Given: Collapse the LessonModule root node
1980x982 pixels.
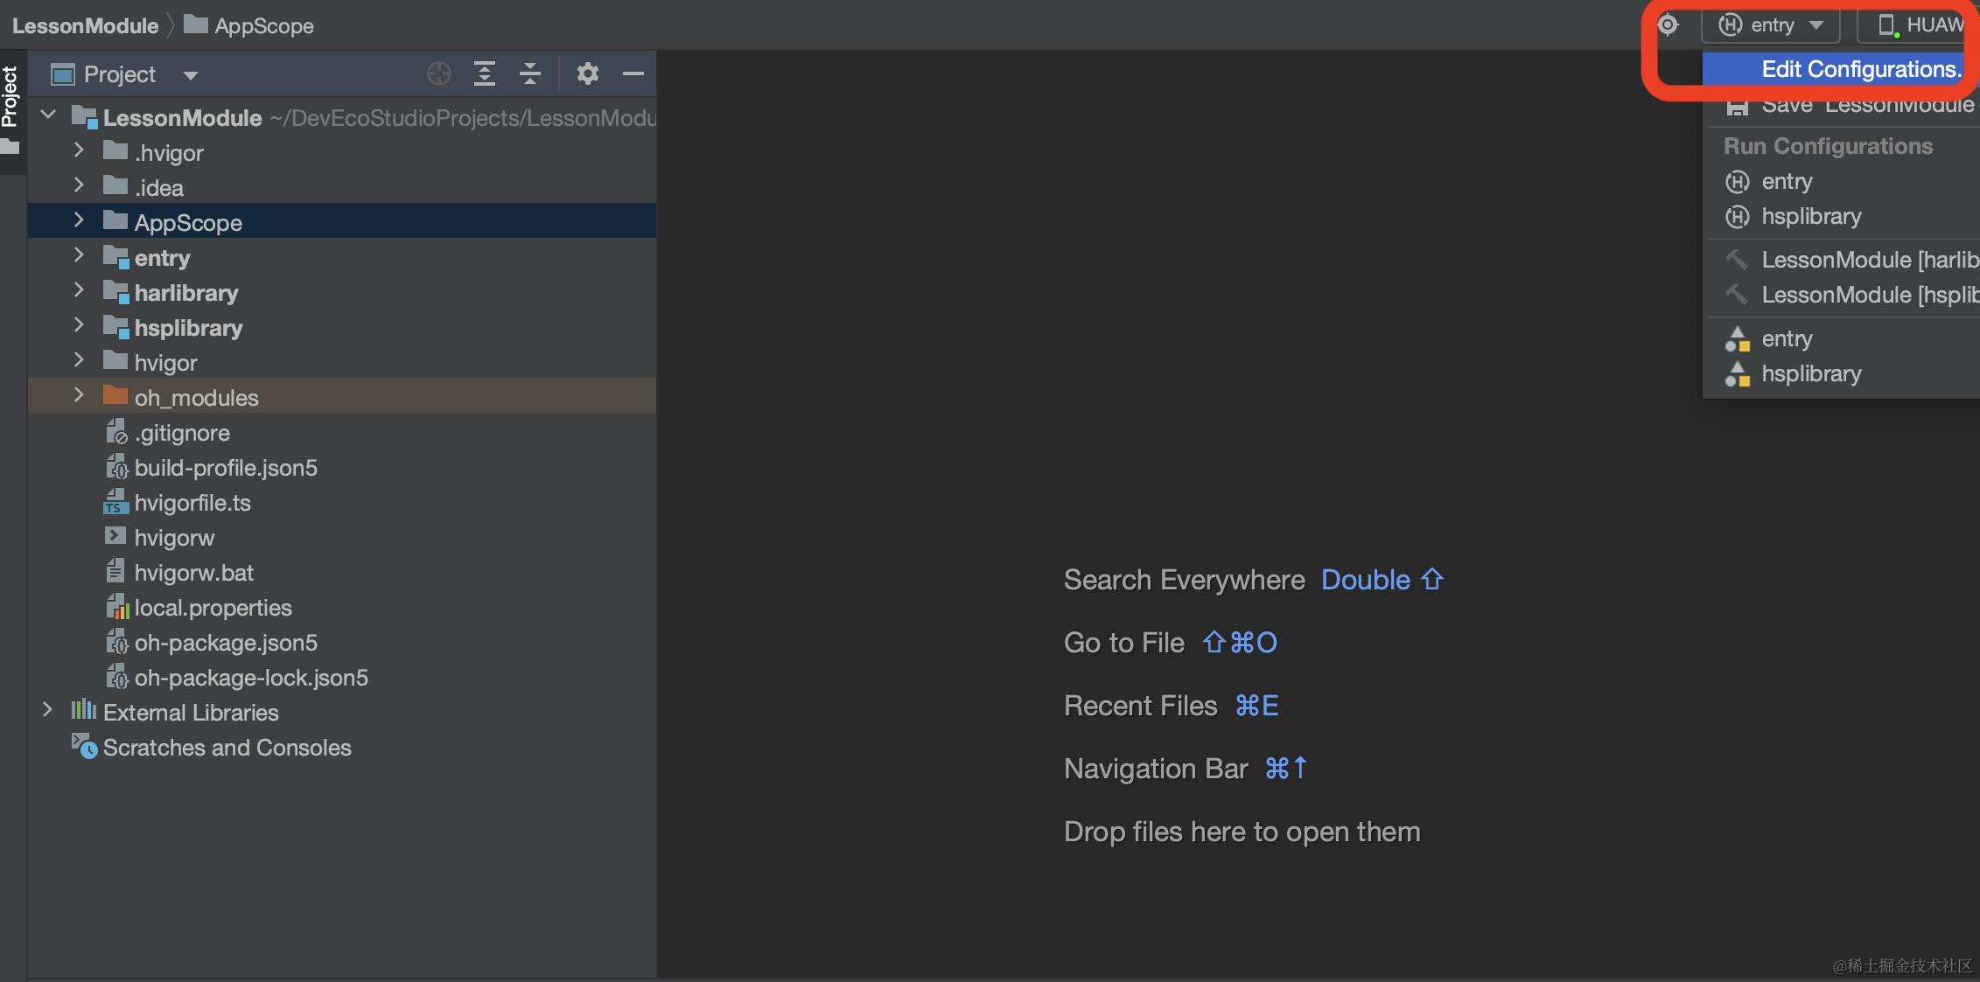Looking at the screenshot, I should click(x=49, y=115).
